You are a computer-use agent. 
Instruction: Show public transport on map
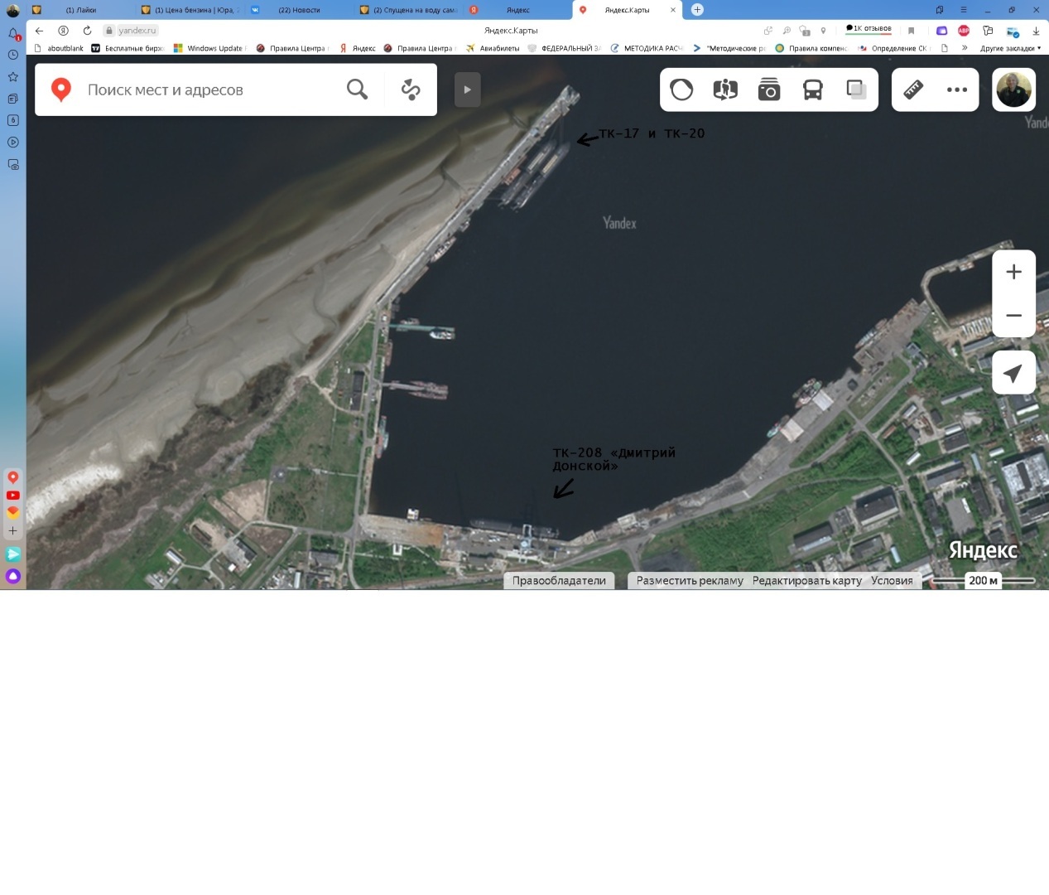tap(813, 89)
